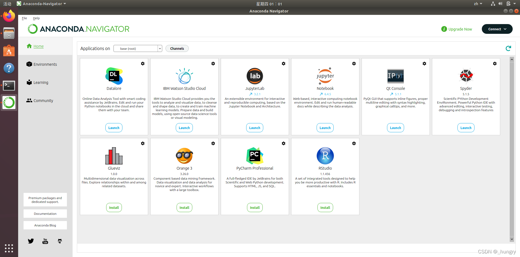Open Jupyter Notebook card settings gear
This screenshot has width=520, height=257.
(x=354, y=64)
